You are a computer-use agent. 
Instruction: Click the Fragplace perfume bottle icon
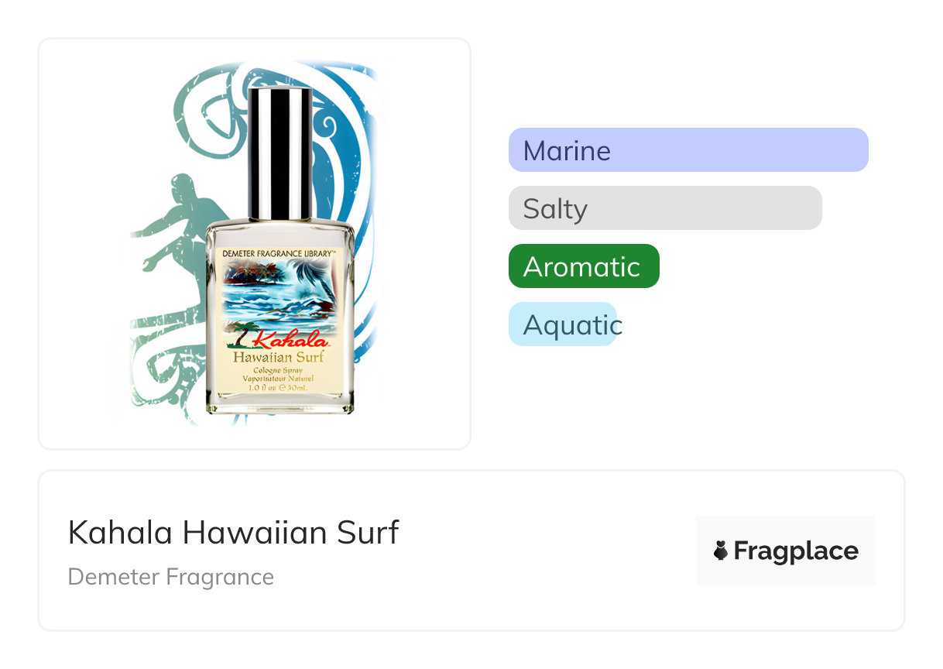721,551
